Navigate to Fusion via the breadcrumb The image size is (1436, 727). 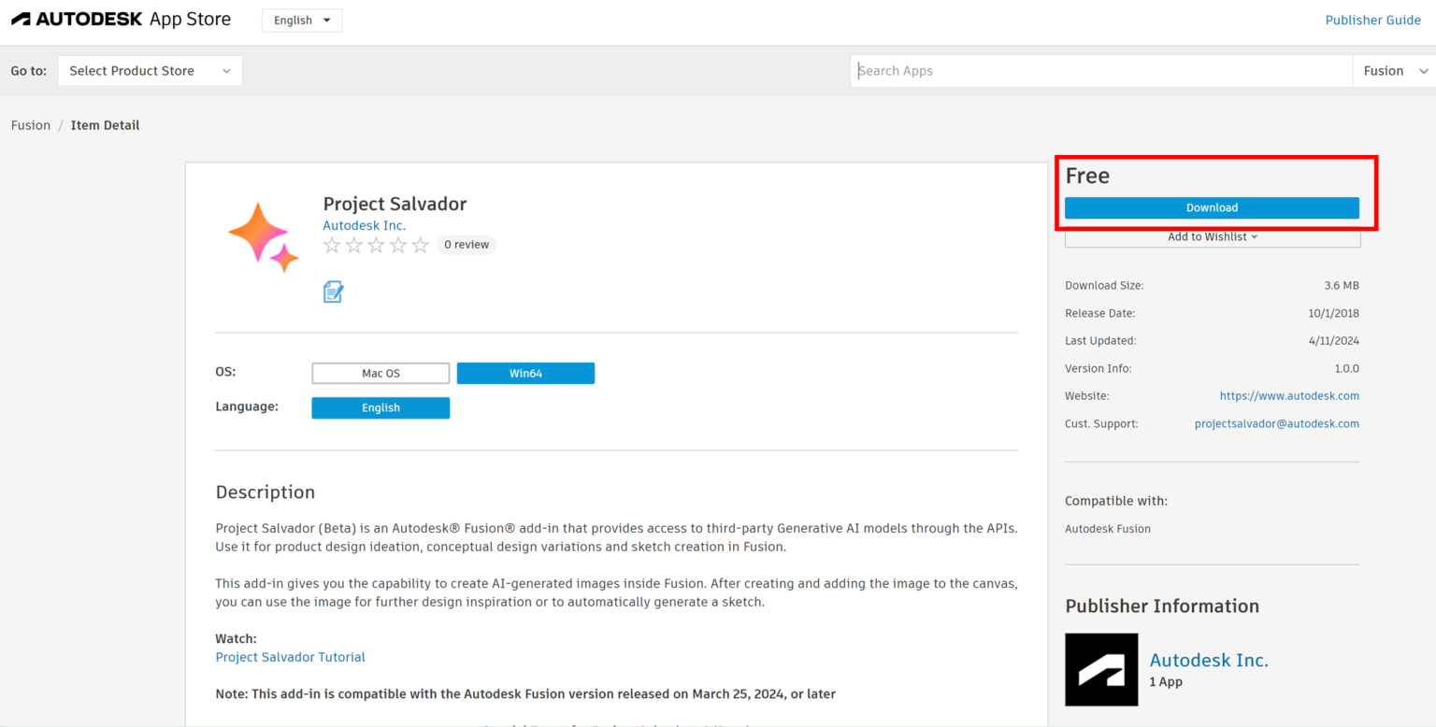pyautogui.click(x=31, y=124)
